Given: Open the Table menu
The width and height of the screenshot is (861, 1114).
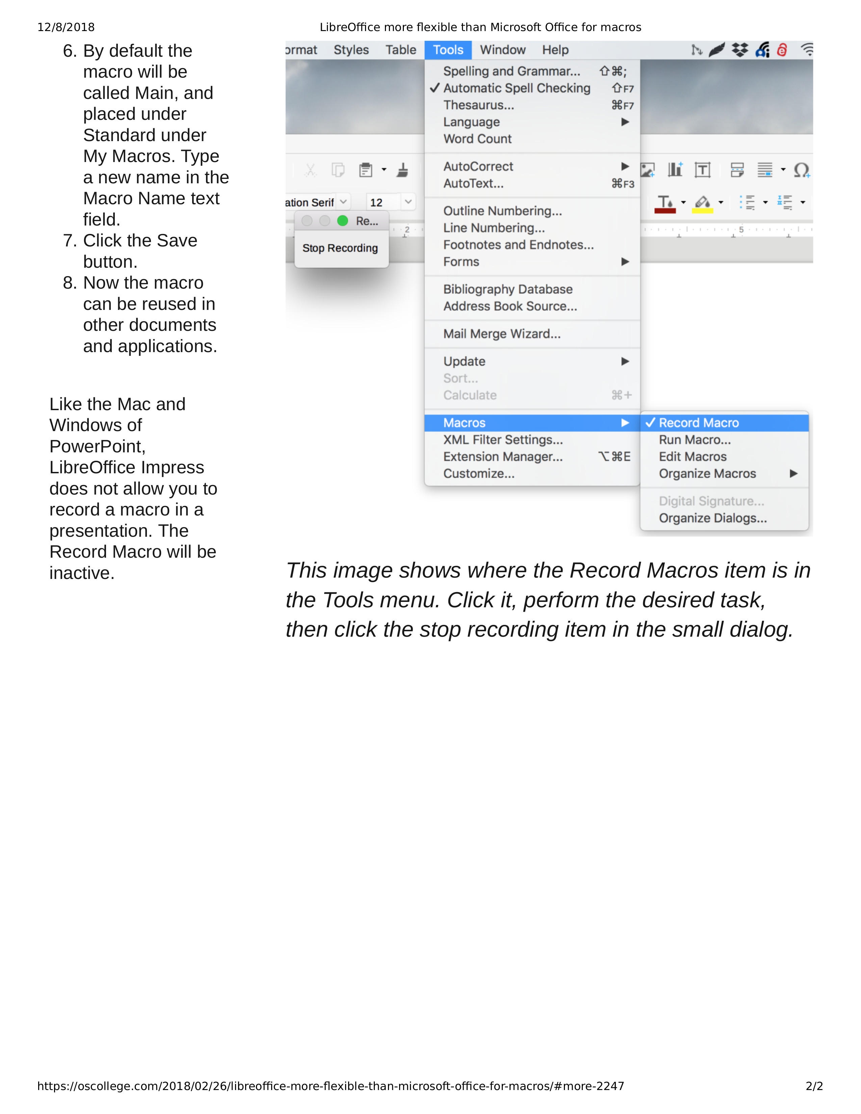Looking at the screenshot, I should coord(400,50).
